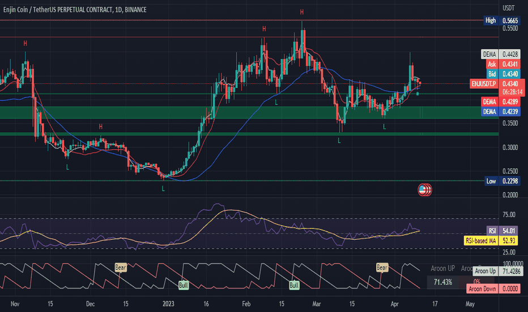Select the RSI-based MA 52.93 label
The width and height of the screenshot is (528, 312).
(491, 241)
